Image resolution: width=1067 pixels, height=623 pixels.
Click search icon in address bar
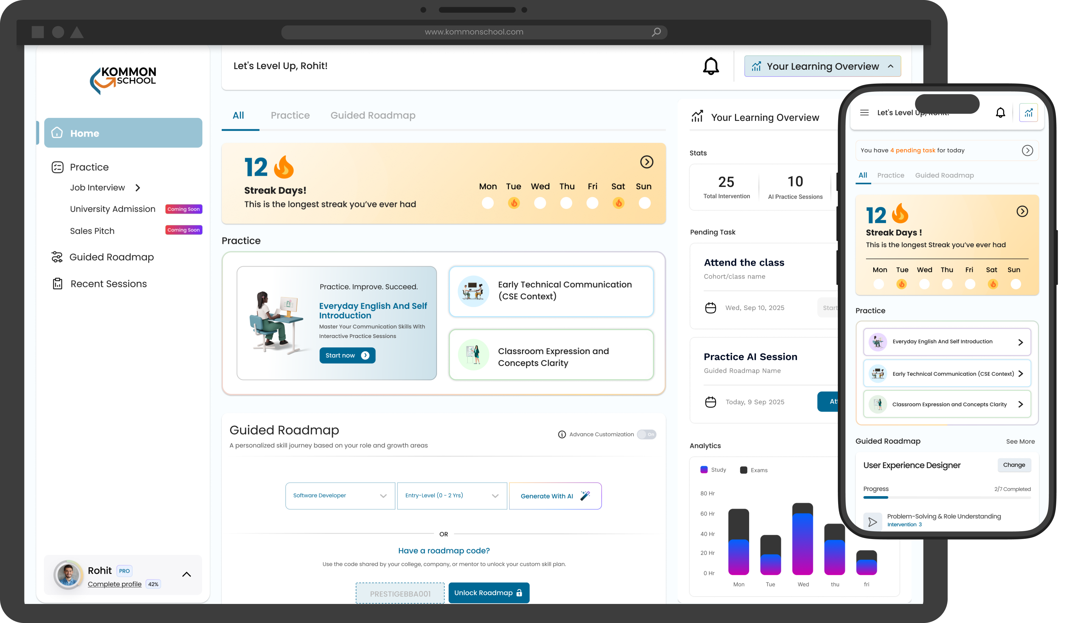(x=656, y=32)
